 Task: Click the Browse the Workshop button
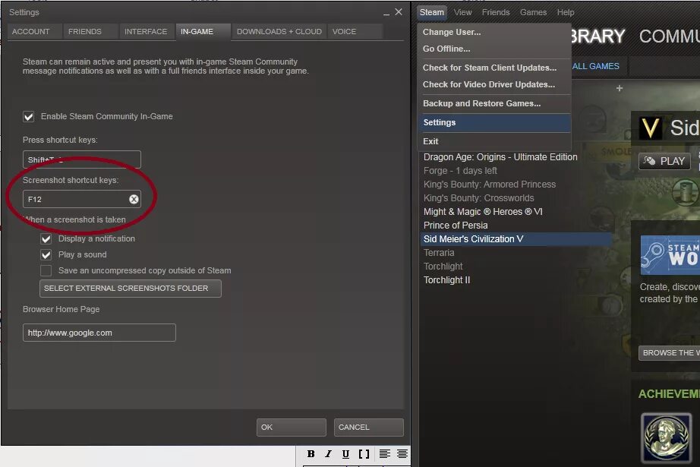[x=669, y=352]
